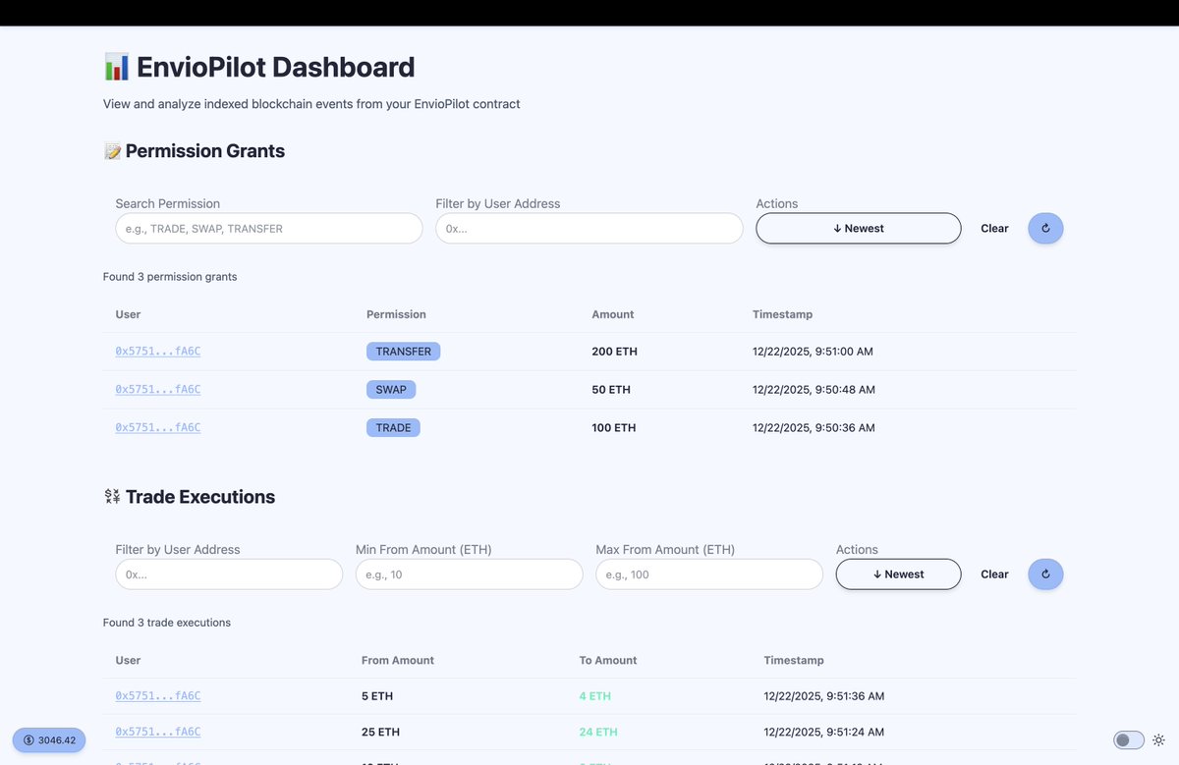
Task: Click Timestamp header in Permission Grants table
Action: tap(782, 314)
